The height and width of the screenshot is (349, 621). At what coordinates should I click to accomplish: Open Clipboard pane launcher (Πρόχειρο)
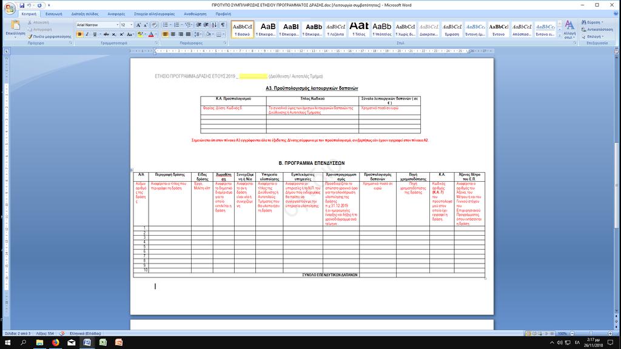71,43
